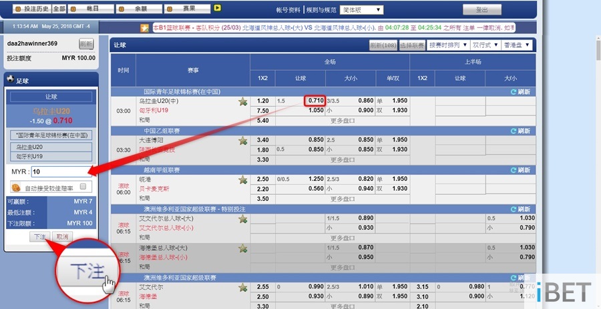The height and width of the screenshot is (309, 601).
Task: Open the 香港盘 odds type dropdown
Action: 517,45
